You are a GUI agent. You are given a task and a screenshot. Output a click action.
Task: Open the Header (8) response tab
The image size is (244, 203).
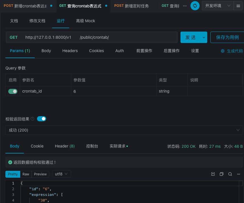click(65, 146)
